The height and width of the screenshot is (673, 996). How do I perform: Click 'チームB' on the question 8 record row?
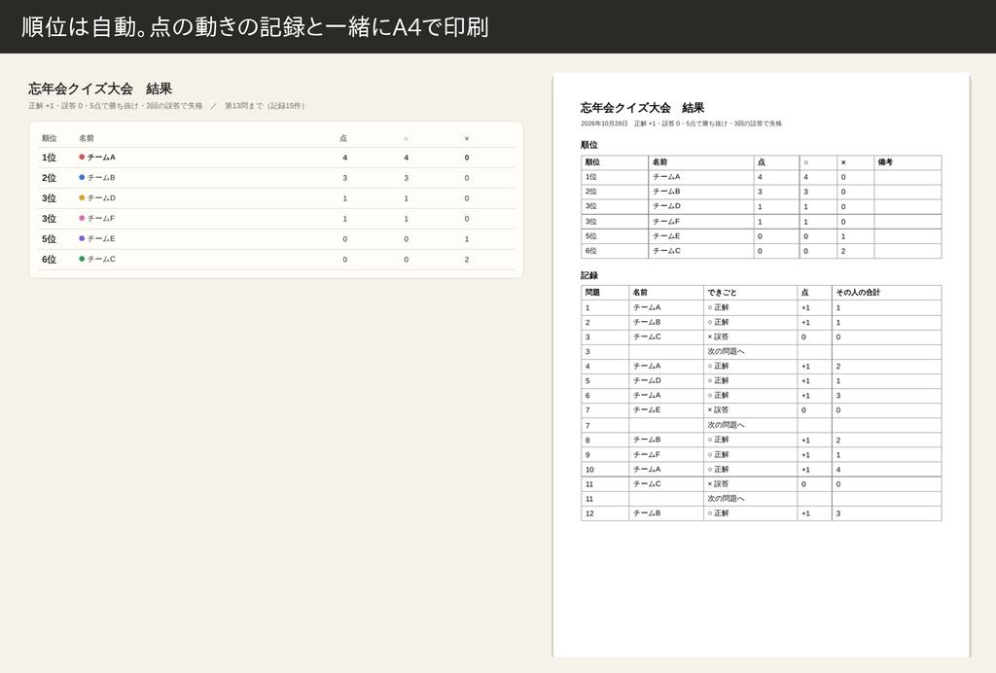point(647,440)
